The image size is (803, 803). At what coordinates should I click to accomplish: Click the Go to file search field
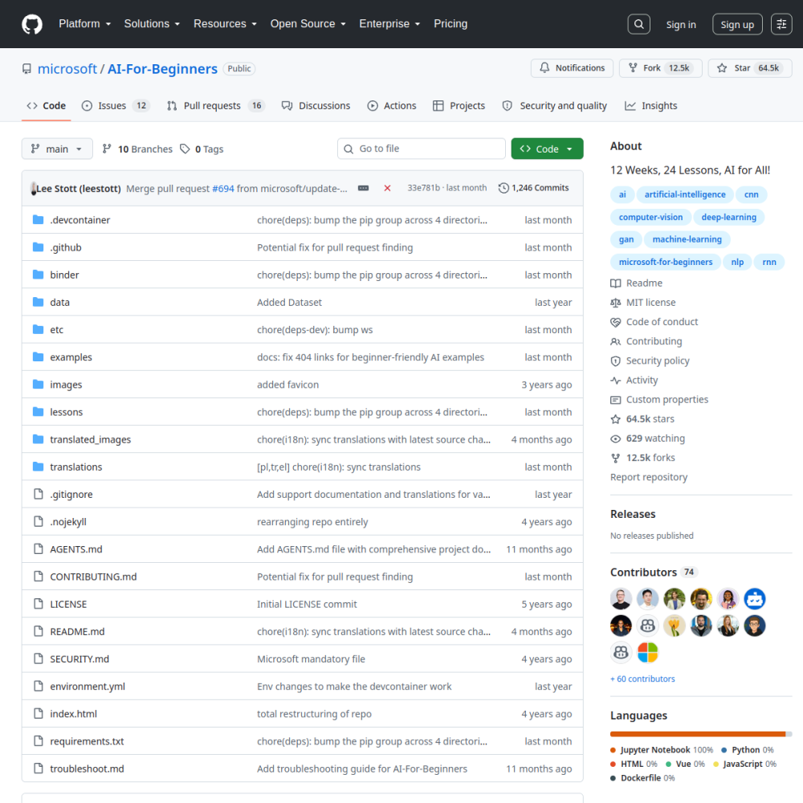(x=421, y=149)
